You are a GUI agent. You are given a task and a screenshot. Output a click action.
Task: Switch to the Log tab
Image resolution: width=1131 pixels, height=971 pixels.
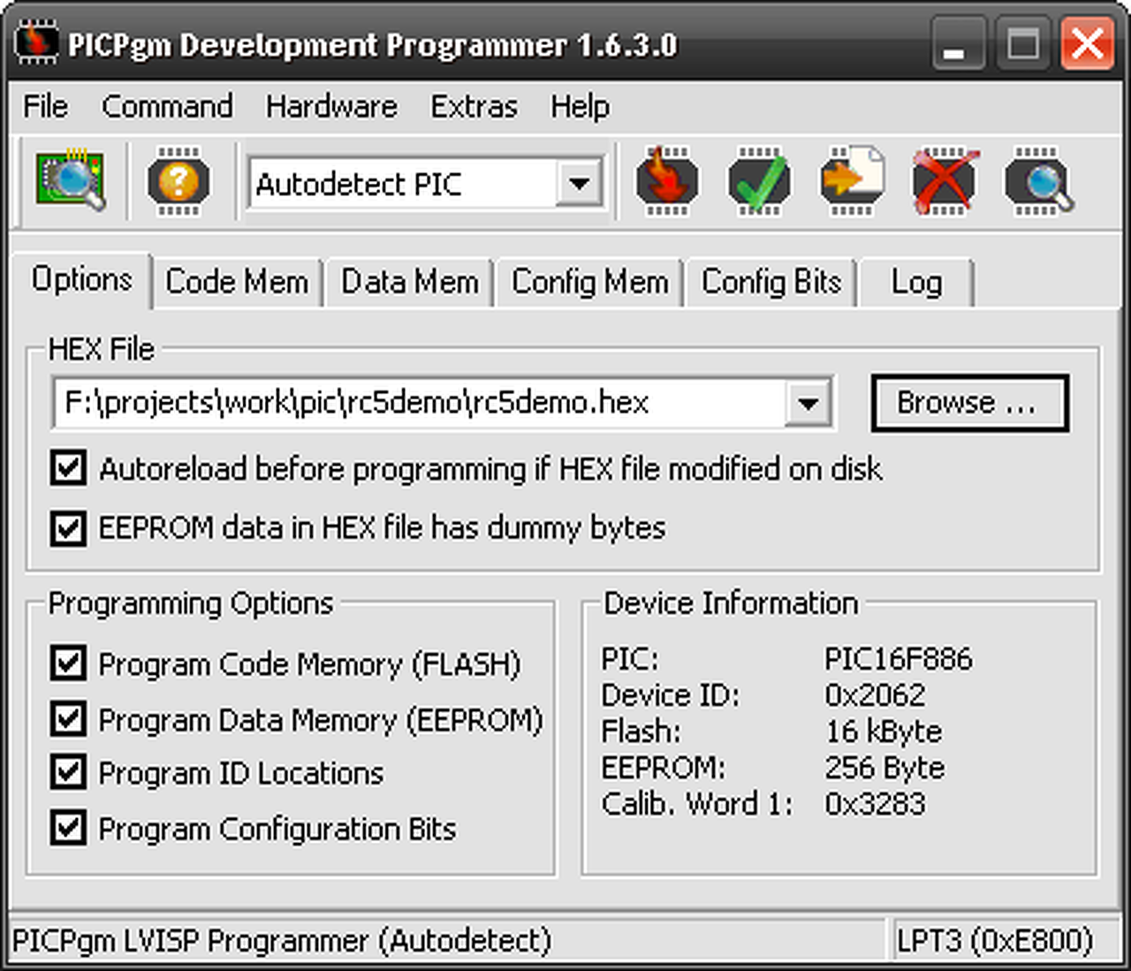click(916, 283)
